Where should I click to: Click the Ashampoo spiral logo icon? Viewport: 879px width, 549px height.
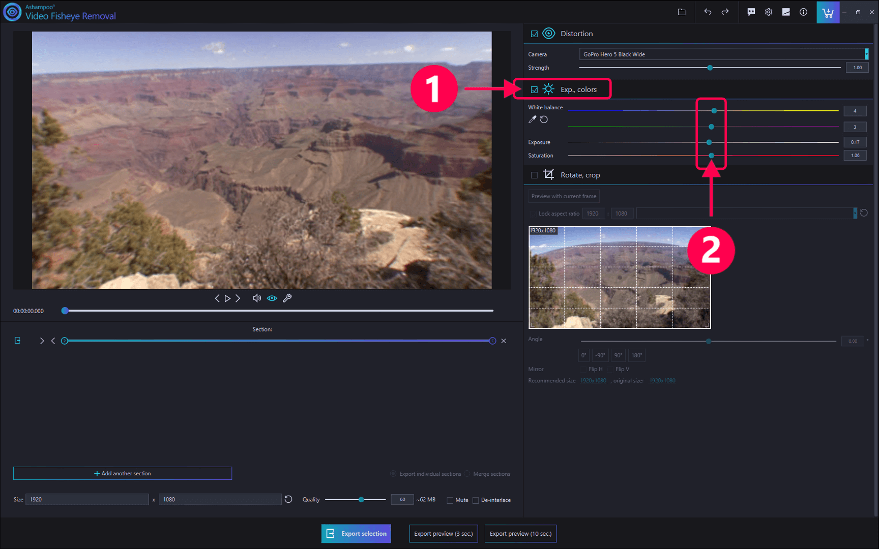click(x=12, y=12)
